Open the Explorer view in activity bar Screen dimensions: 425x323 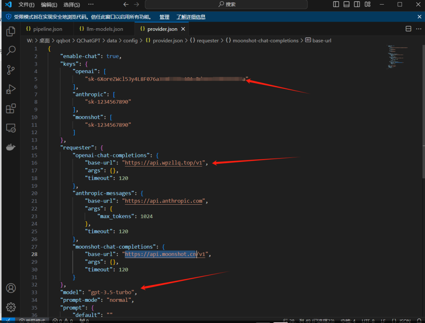click(11, 31)
